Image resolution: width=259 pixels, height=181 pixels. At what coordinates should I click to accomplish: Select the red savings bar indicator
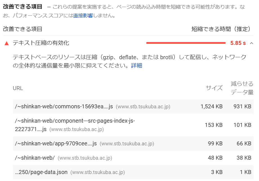point(186,43)
